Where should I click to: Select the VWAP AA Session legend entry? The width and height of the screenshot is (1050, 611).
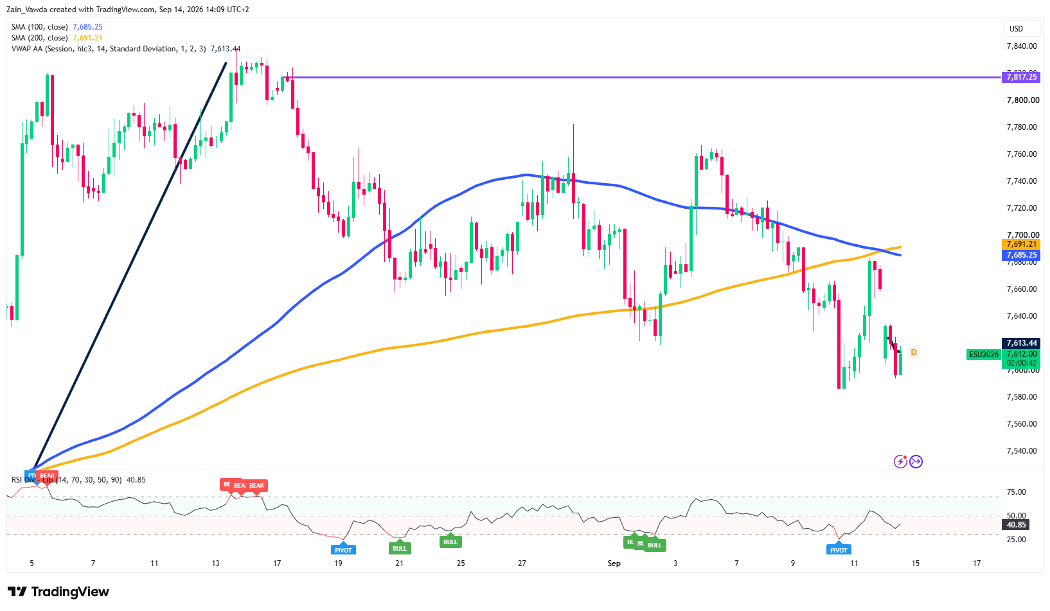coord(126,49)
